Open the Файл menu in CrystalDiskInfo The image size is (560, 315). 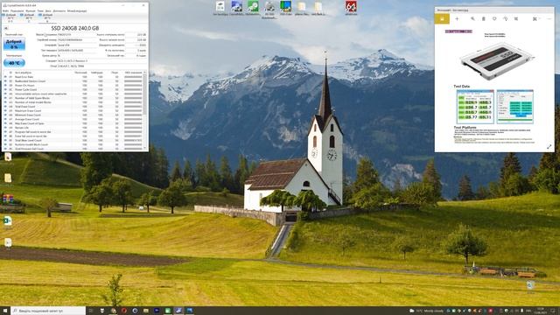(x=5, y=11)
